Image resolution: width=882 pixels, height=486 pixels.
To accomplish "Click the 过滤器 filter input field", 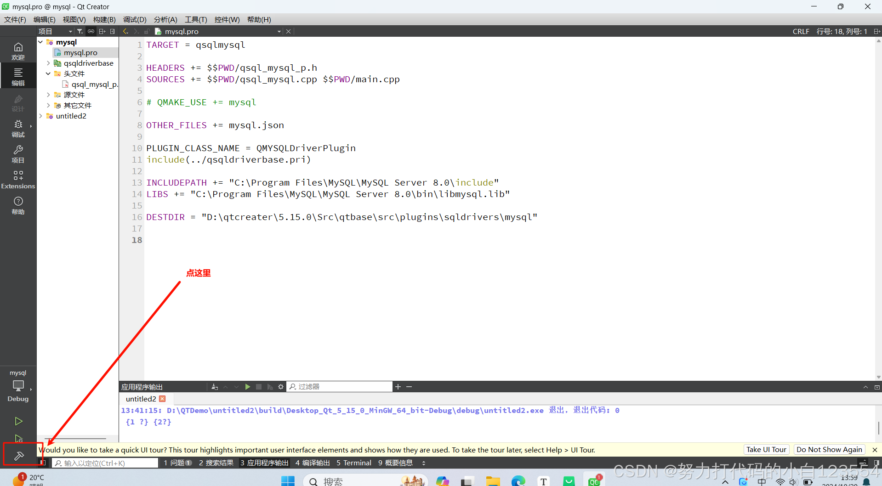I will pyautogui.click(x=340, y=386).
